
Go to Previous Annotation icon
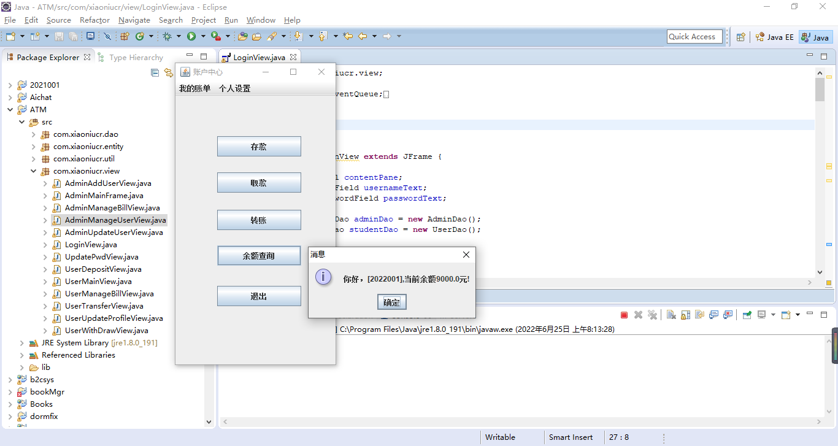click(x=323, y=37)
